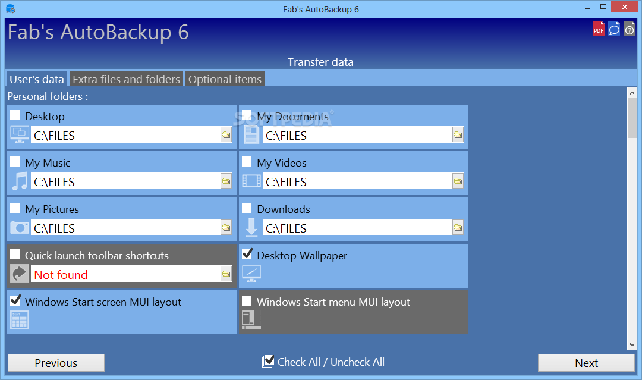Browse folder for My Videos path
This screenshot has width=642, height=380.
point(458,181)
